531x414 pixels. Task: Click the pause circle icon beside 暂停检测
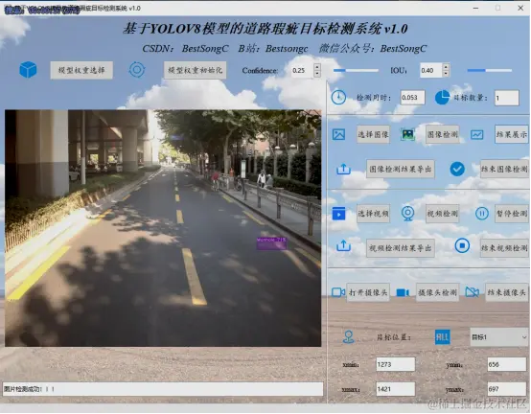pyautogui.click(x=481, y=214)
